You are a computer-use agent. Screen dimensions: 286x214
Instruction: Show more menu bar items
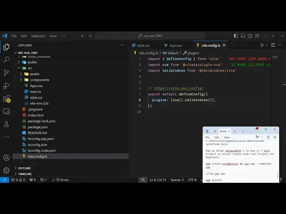click(x=64, y=36)
